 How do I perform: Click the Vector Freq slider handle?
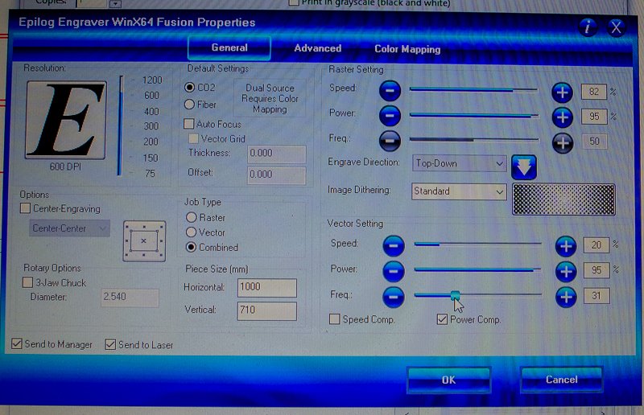tap(455, 295)
